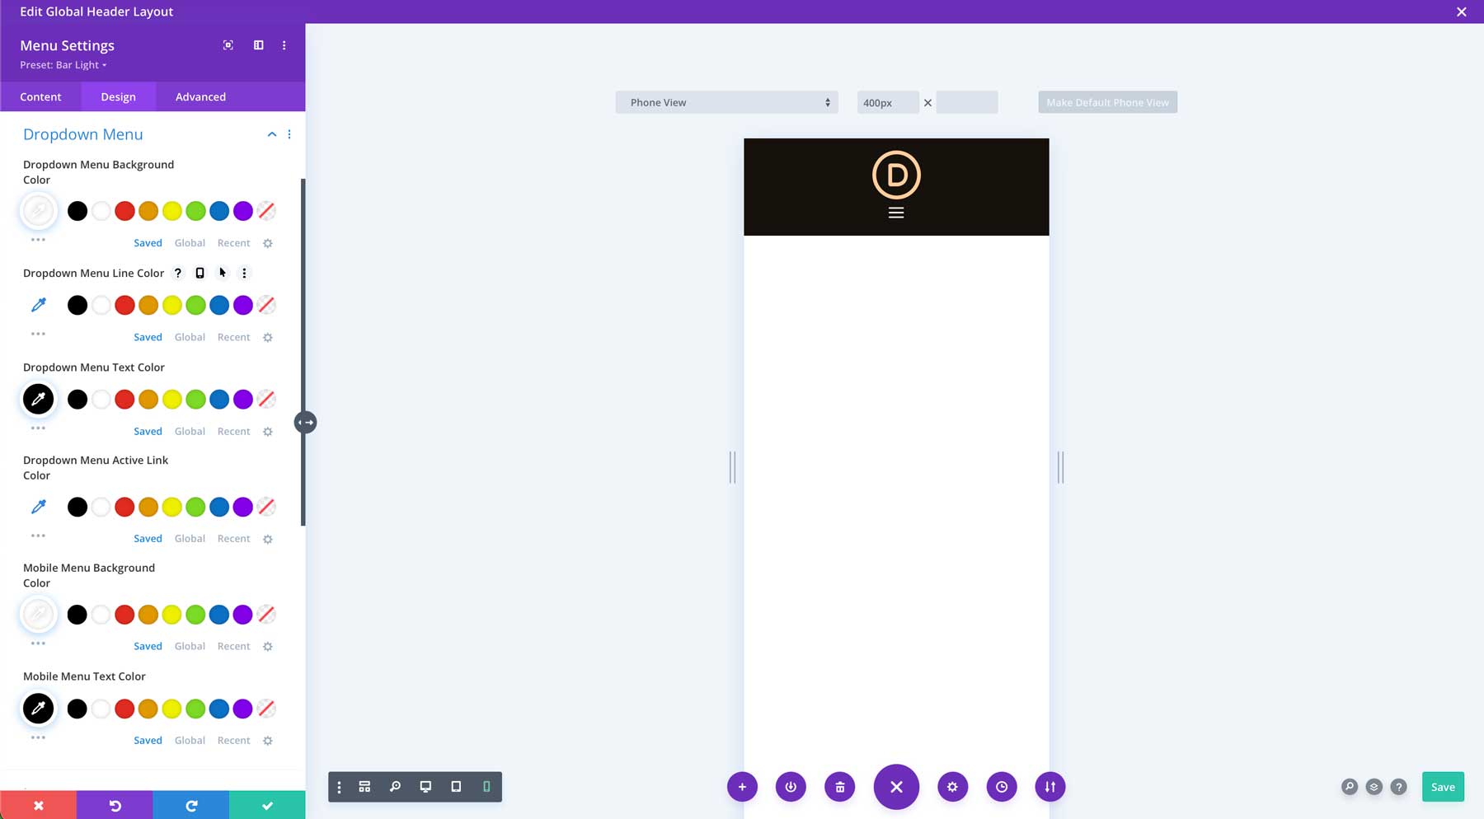Open builder settings gear in bottom bar
Screen dimensions: 1484x819
point(952,787)
